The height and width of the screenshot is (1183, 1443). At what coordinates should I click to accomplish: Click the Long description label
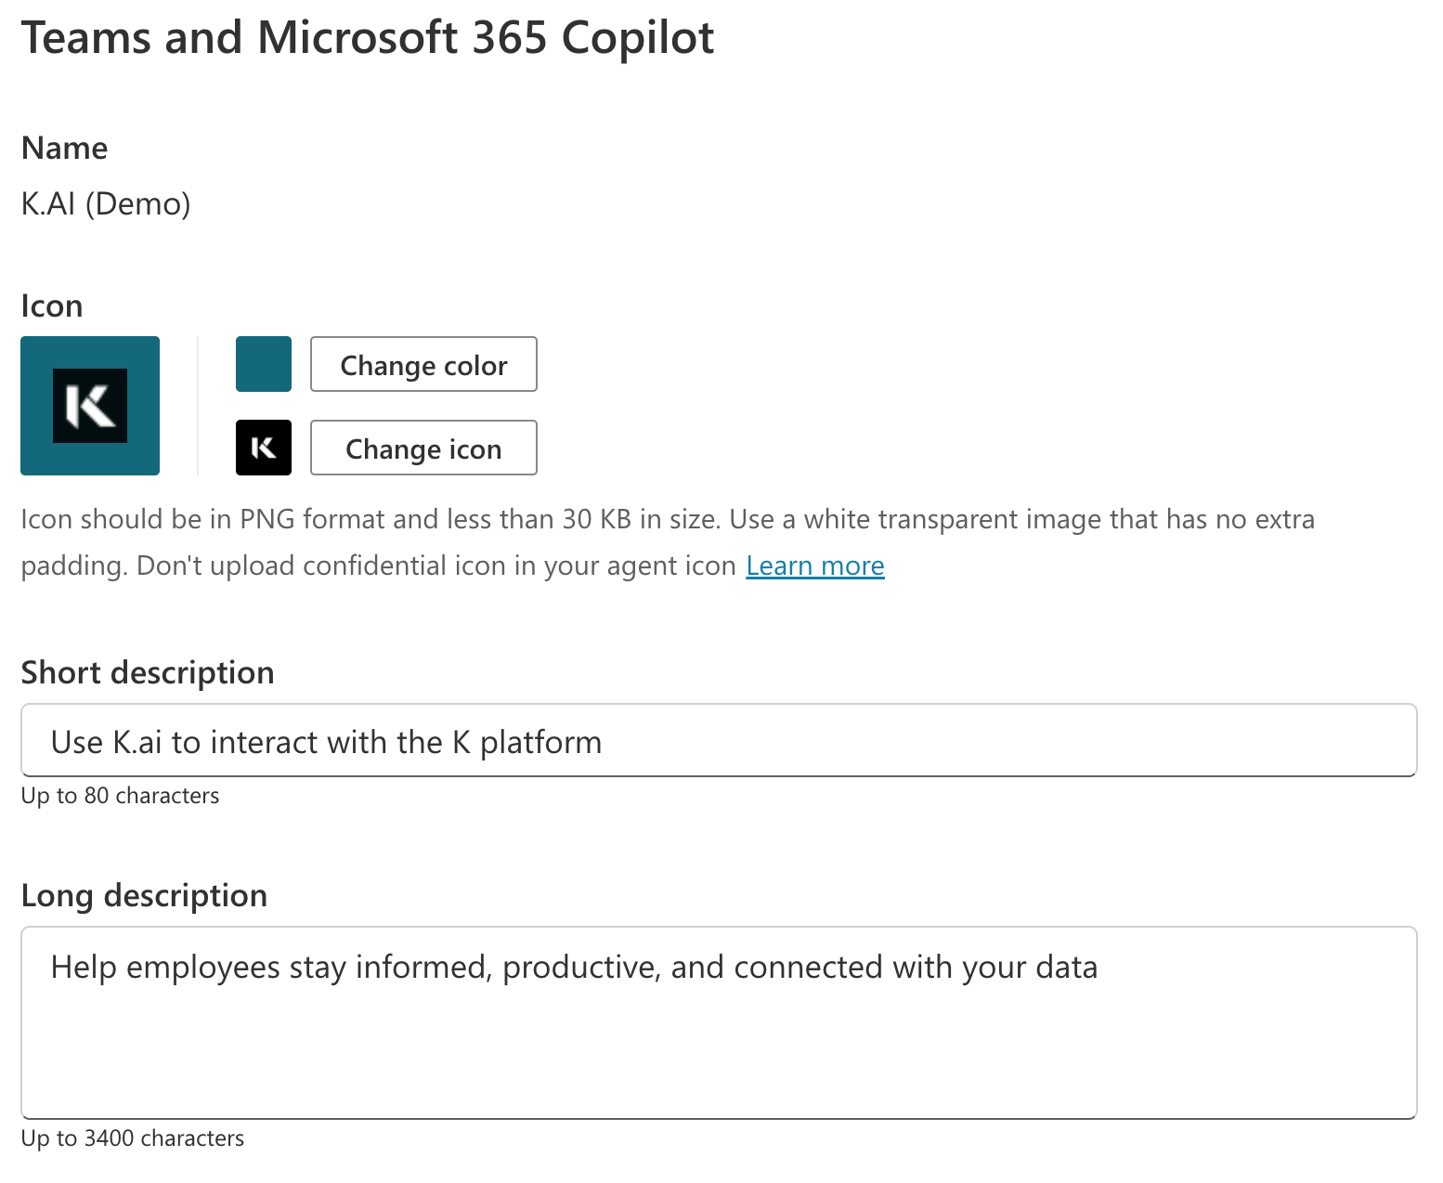(144, 895)
